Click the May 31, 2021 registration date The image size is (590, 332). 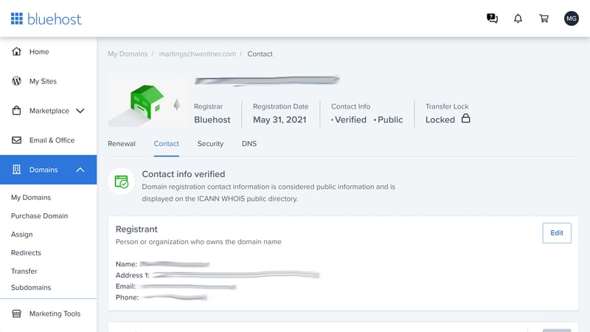coord(280,120)
